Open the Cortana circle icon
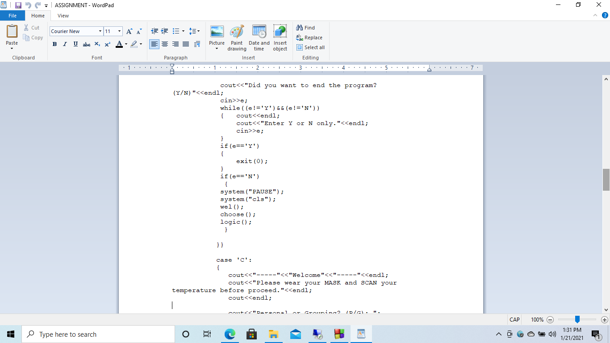This screenshot has width=610, height=343. pyautogui.click(x=186, y=334)
